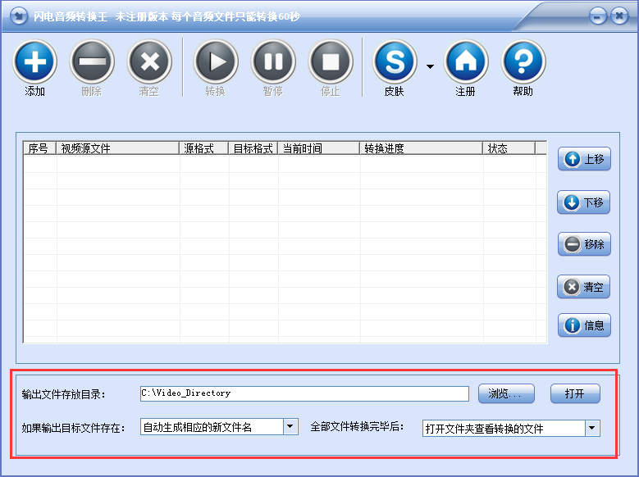Open the 自动生成相应的新文件名 dropdown
Screen dimensions: 639x477
[x=290, y=427]
